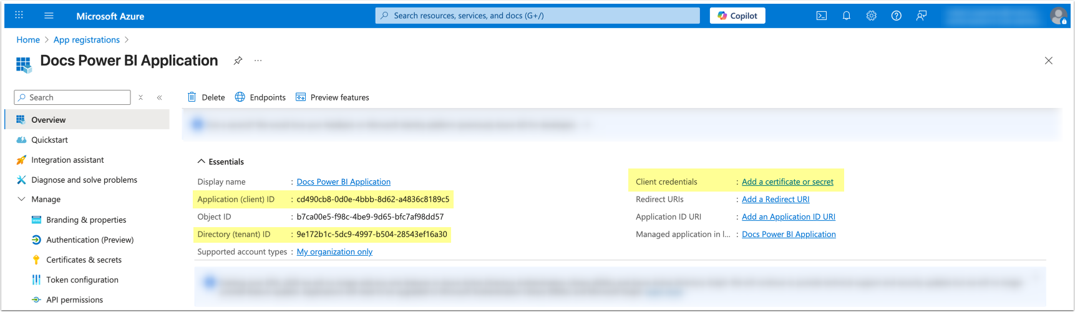Open the hamburger portal menu
Viewport: 1075px width, 312px height.
coord(49,16)
